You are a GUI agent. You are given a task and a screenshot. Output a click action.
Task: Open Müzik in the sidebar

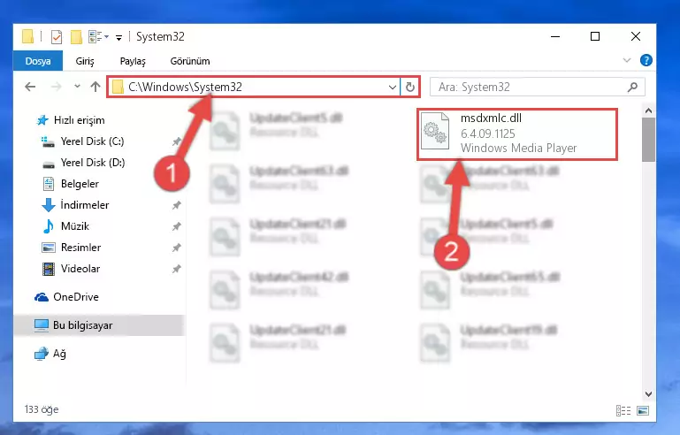pyautogui.click(x=66, y=226)
